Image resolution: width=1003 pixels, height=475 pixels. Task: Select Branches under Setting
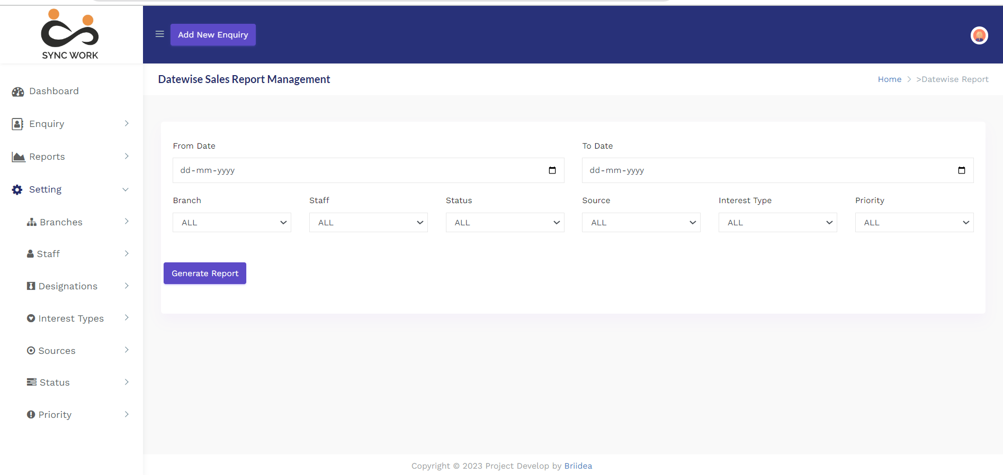pos(61,222)
